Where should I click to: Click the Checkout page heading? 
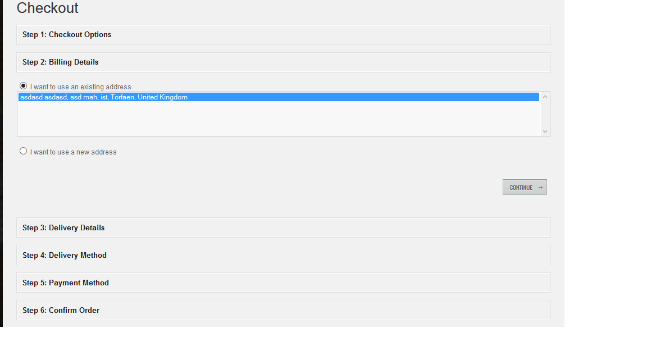coord(48,8)
